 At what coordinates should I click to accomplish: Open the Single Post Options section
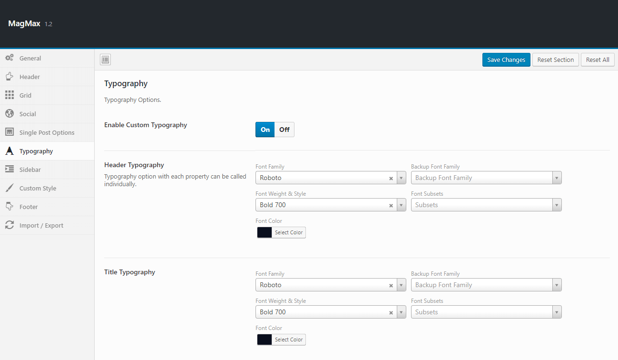[47, 132]
